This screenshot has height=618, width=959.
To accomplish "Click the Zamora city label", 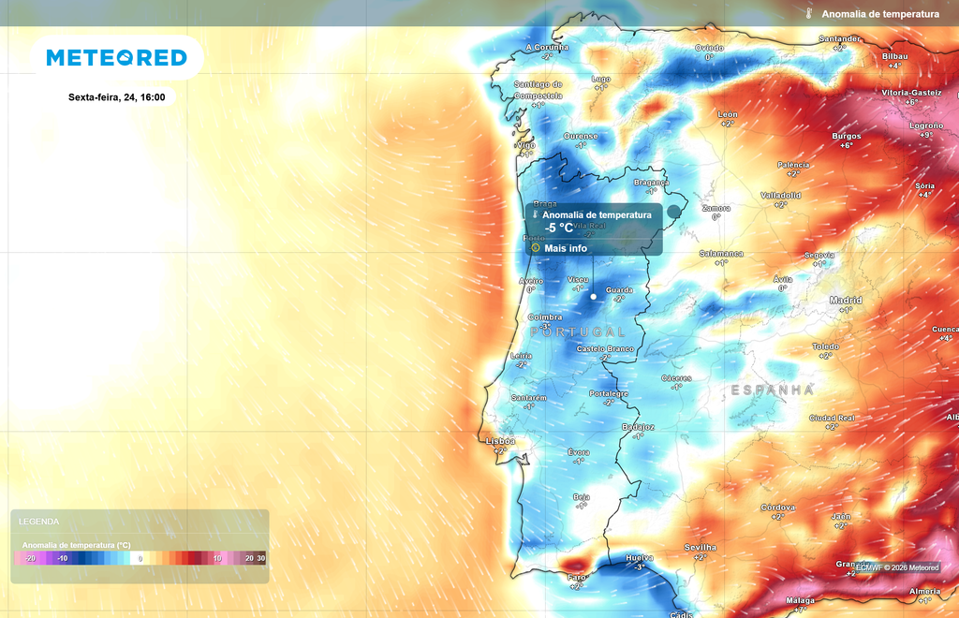I will (x=716, y=209).
